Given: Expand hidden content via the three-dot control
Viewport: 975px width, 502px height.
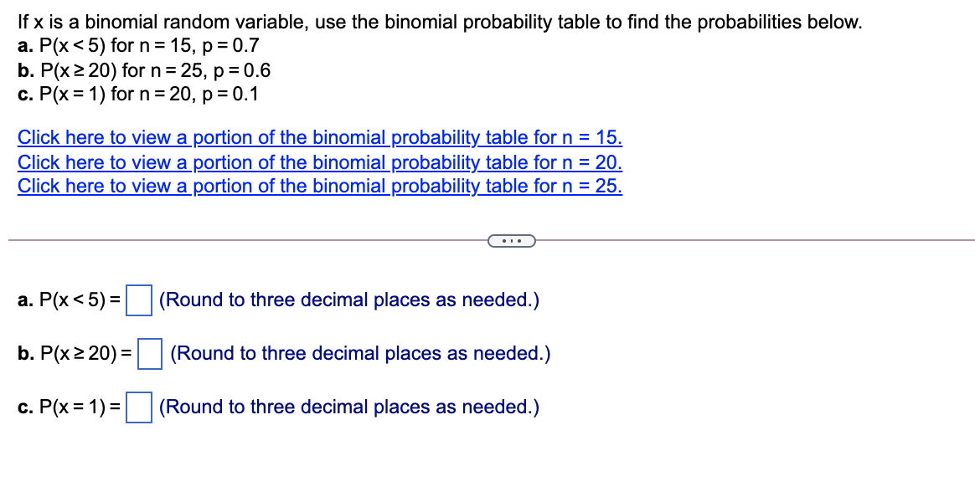Looking at the screenshot, I should point(511,241).
